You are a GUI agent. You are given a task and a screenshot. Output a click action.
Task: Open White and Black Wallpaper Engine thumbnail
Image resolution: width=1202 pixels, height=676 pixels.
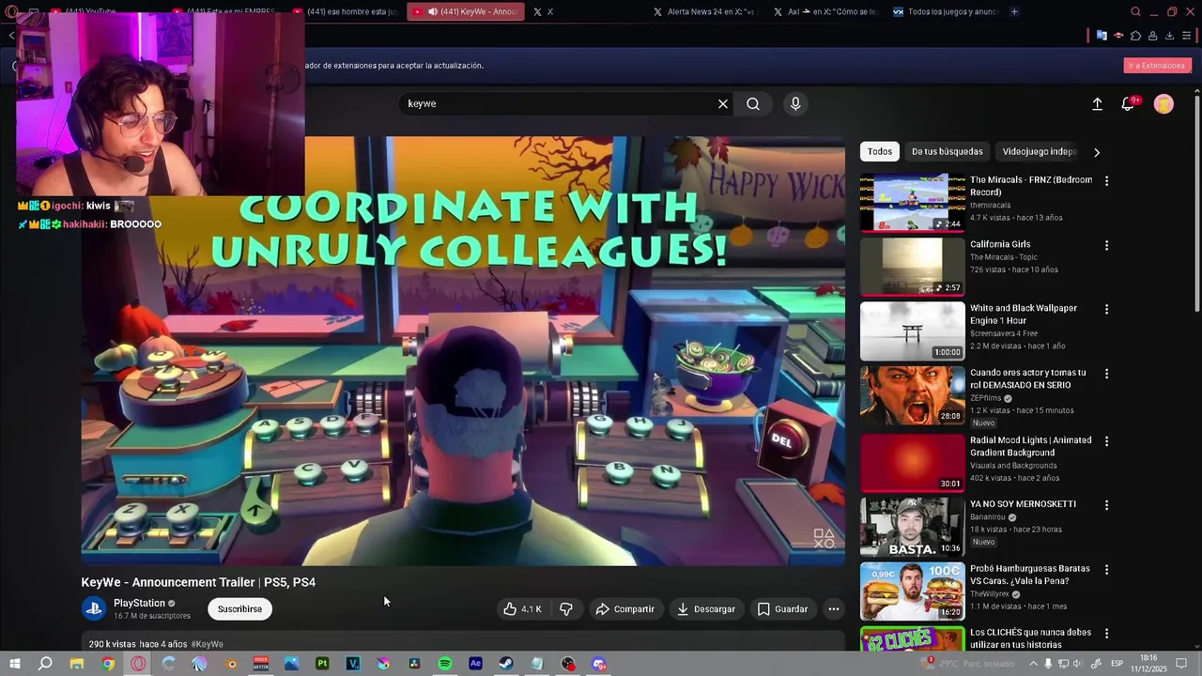(913, 331)
